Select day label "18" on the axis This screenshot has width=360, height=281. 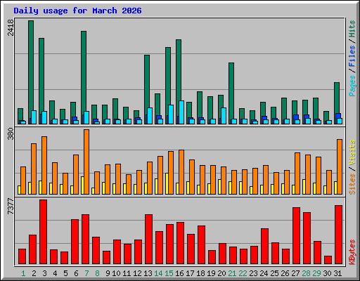tap(200, 273)
